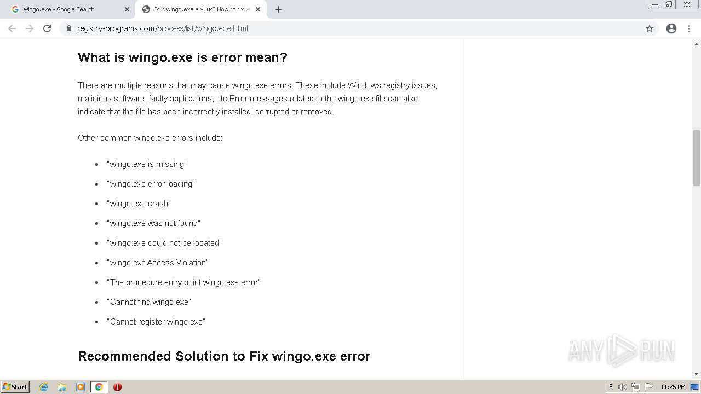Image resolution: width=701 pixels, height=394 pixels.
Task: Click 'wingo.exe crash' list item
Action: coord(139,204)
